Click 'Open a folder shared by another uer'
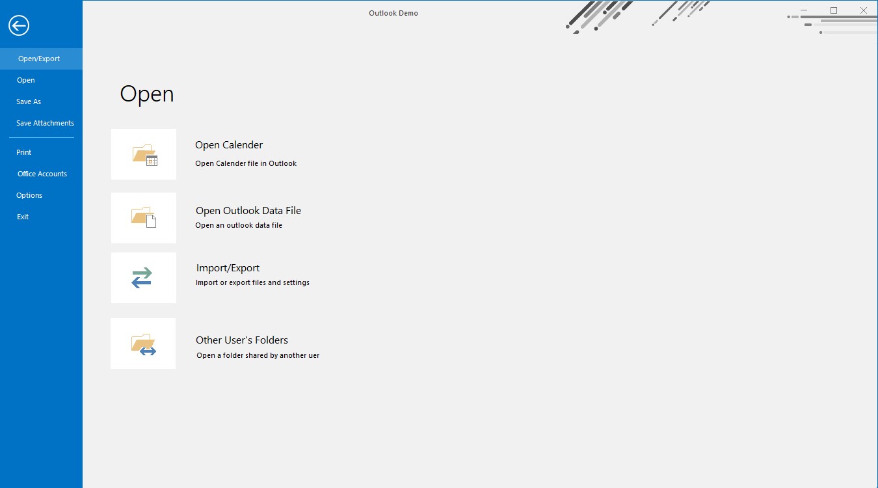The image size is (878, 488). tap(258, 355)
